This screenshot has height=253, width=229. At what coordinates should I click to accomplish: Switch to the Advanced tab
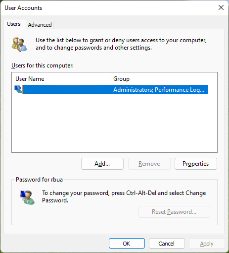coord(40,25)
